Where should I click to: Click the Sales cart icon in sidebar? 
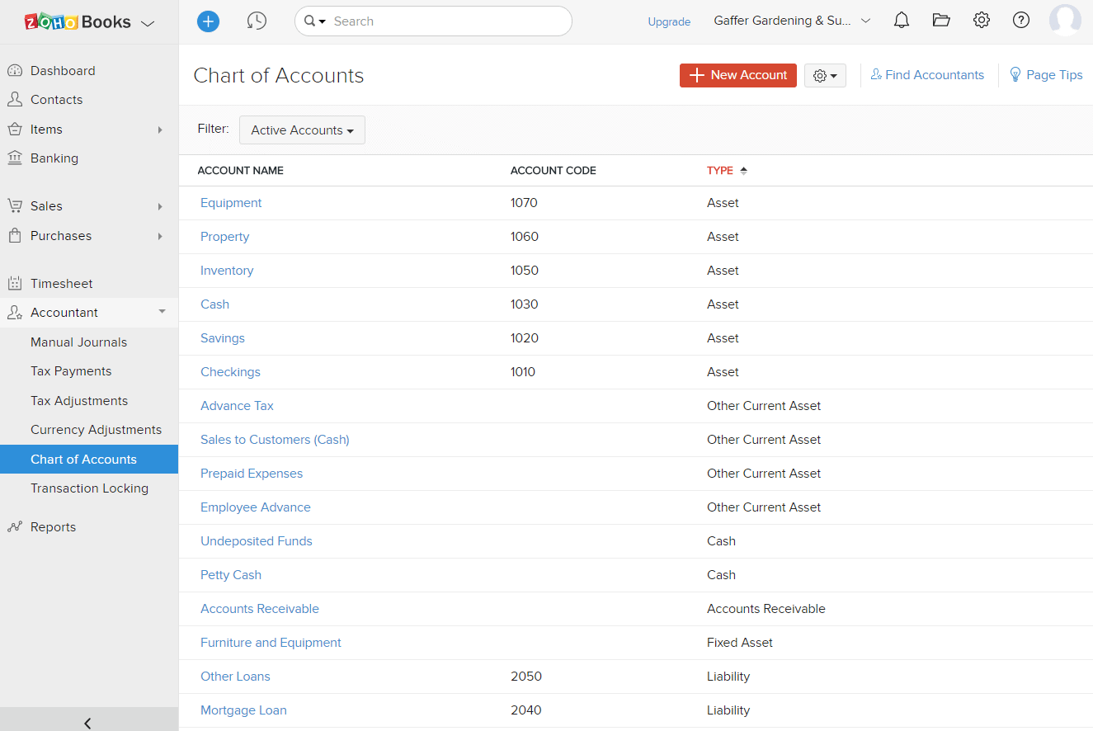coord(15,206)
